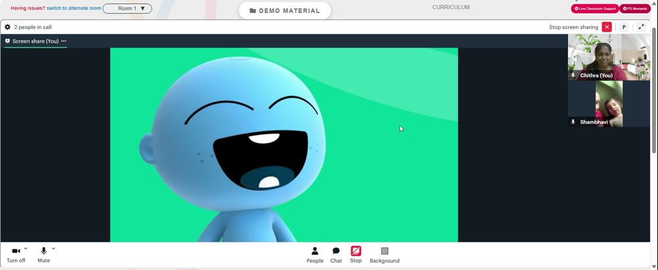This screenshot has width=658, height=270.
Task: Stop screen share from bottom toolbar
Action: tap(356, 255)
